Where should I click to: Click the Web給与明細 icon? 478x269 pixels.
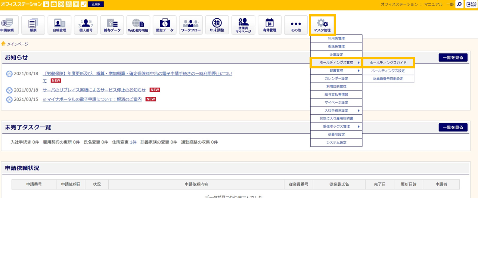138,25
